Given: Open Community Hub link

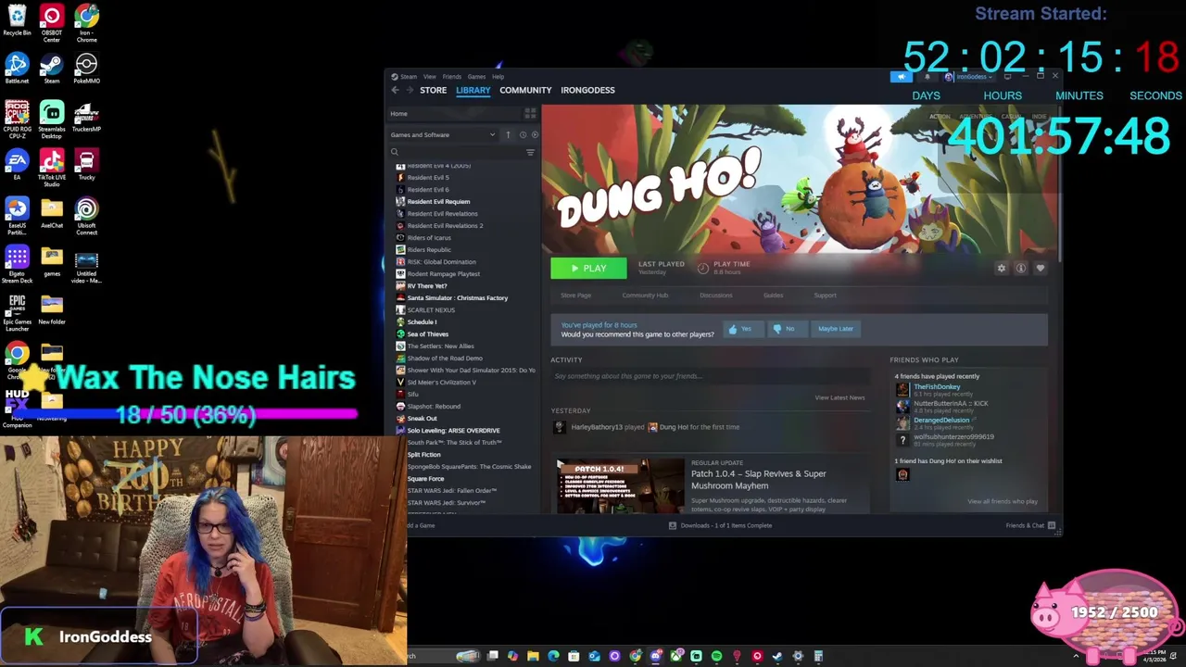Looking at the screenshot, I should [645, 296].
